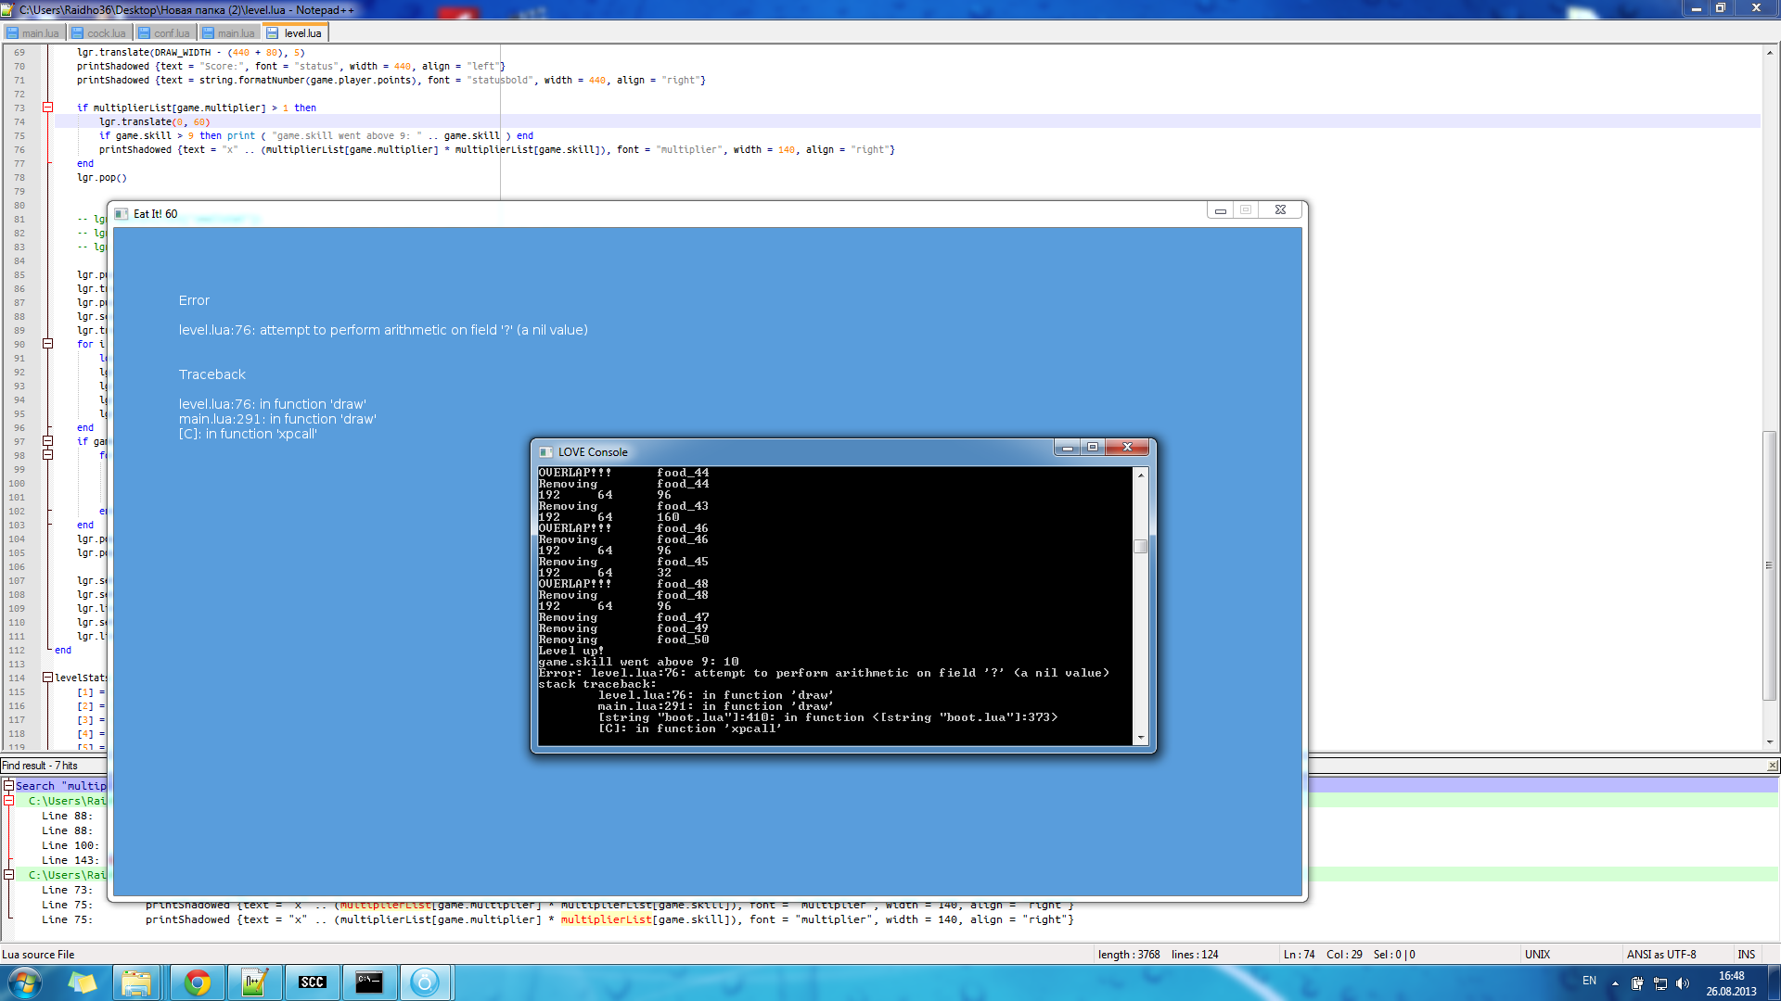Collapse the second C:\Users file result node
Viewport: 1781px width, 1001px height.
point(8,874)
